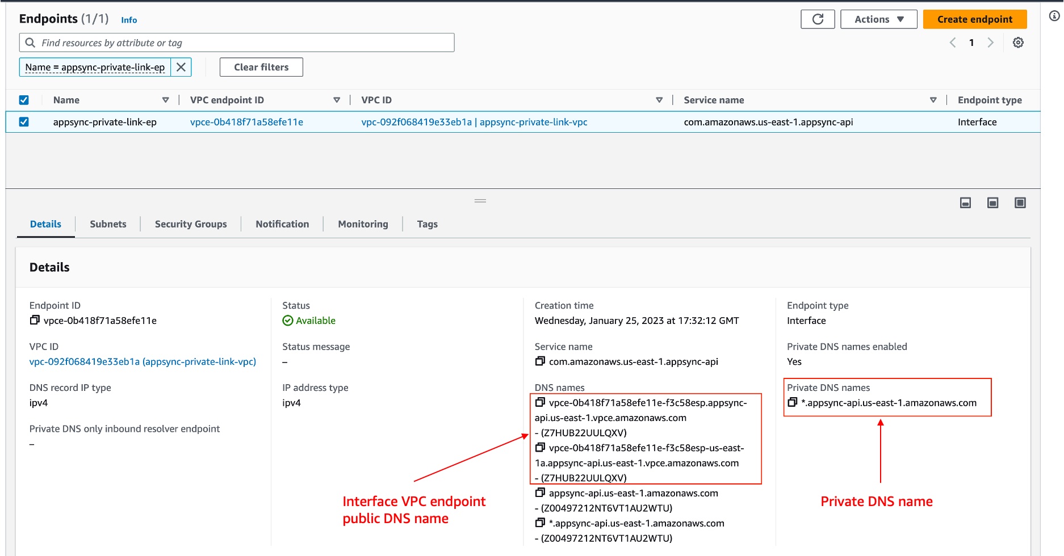Open table preferences gear icon
This screenshot has height=556, width=1064.
point(1018,43)
